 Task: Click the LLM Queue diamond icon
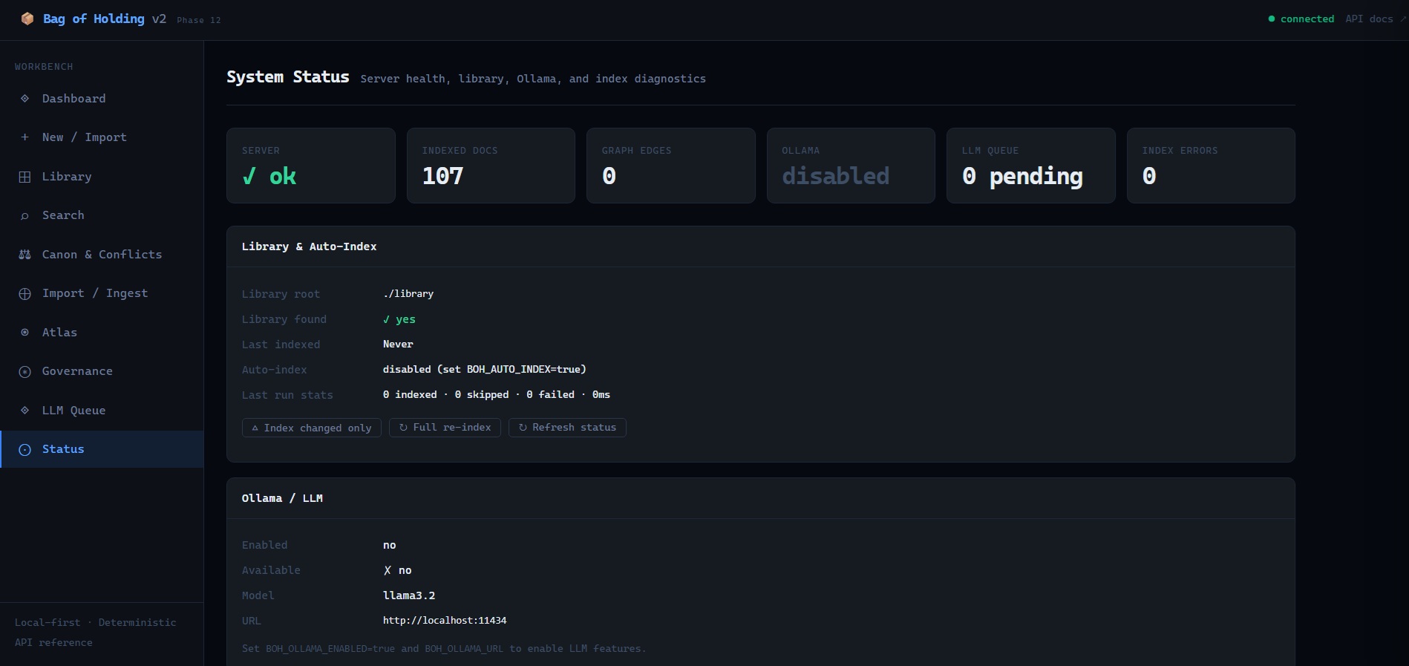pyautogui.click(x=24, y=411)
